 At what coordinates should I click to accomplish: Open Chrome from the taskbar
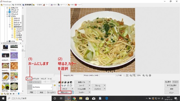(x=74, y=98)
